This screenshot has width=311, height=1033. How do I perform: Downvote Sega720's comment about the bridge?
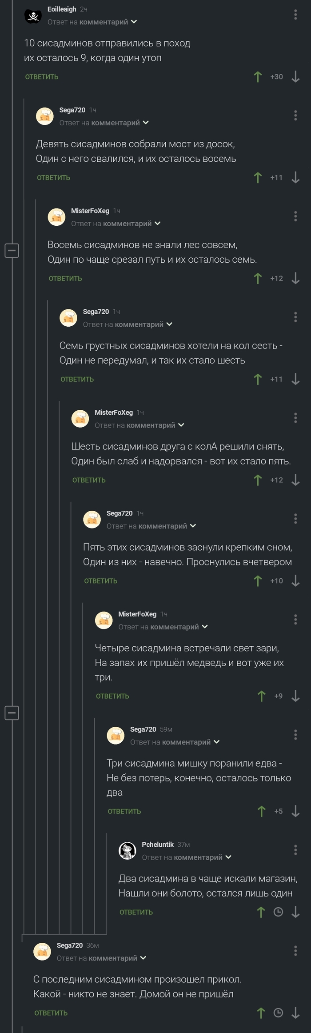click(295, 177)
